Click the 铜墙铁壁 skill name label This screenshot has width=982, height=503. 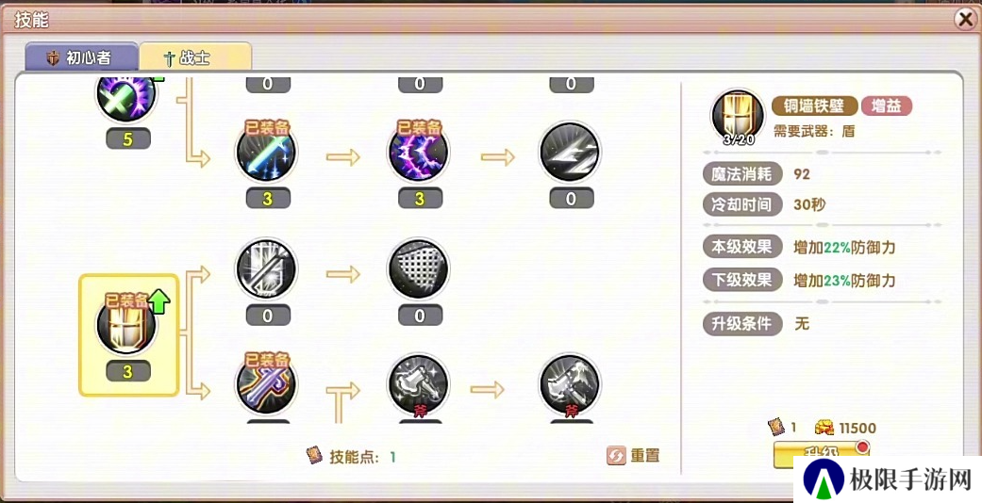pos(814,105)
